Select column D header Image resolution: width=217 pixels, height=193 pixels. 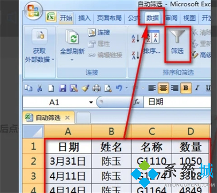coord(191,131)
